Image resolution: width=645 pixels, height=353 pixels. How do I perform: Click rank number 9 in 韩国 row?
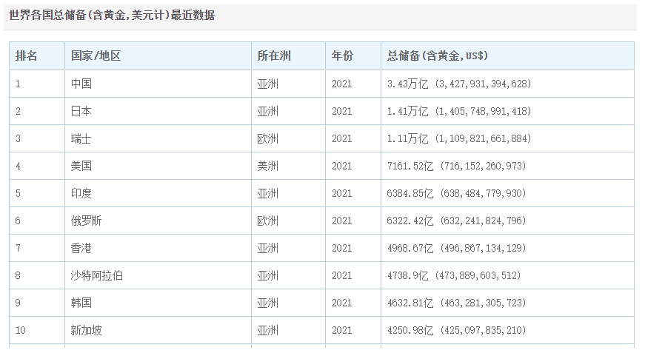coord(18,303)
